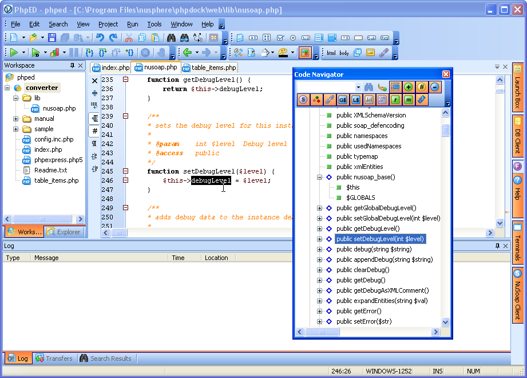Click the Step Into debugger icon
The height and width of the screenshot is (378, 527).
(89, 53)
